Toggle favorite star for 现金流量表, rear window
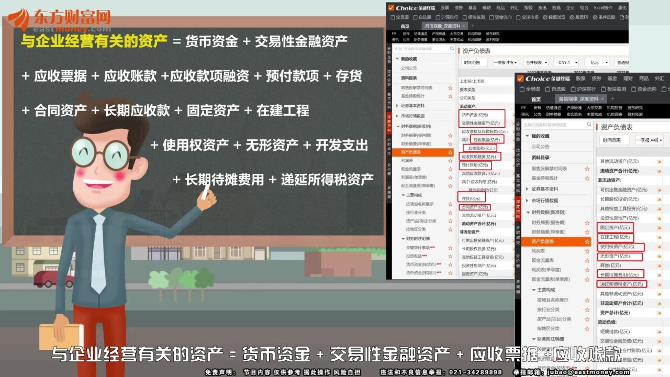Screen dimensions: 670x377 tap(450, 169)
